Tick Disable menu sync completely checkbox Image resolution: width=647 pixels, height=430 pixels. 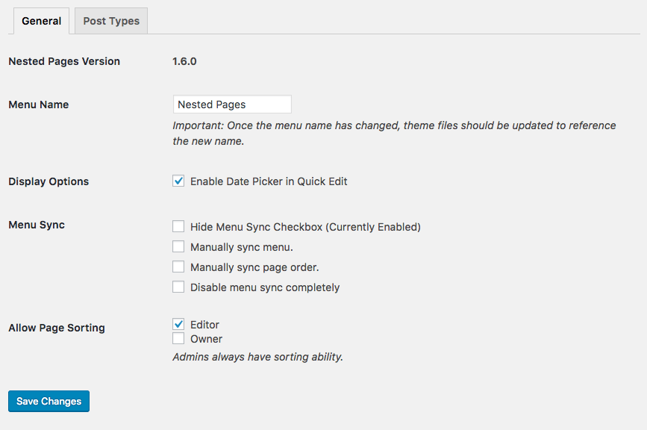(x=178, y=287)
